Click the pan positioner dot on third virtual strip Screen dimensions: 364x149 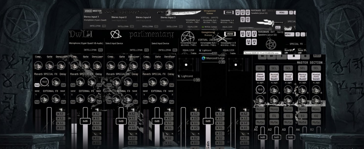(x=236, y=65)
